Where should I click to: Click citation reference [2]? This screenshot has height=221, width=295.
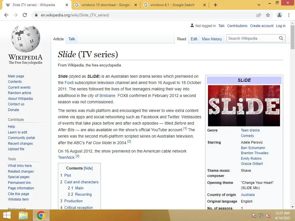click(129, 142)
